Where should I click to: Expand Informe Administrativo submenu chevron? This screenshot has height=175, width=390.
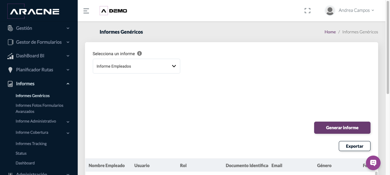tap(68, 122)
